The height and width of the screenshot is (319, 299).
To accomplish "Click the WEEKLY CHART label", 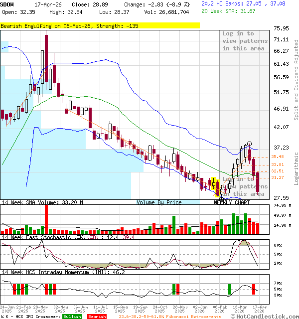I will pyautogui.click(x=232, y=202).
